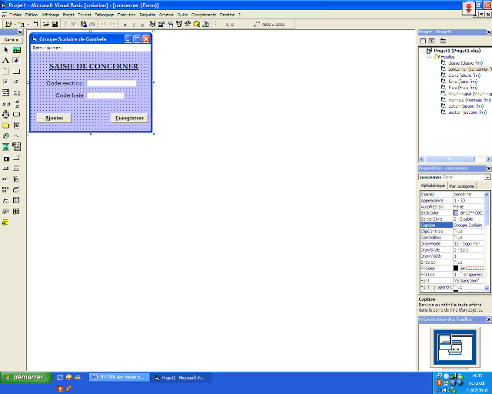This screenshot has width=492, height=394.
Task: Pick the CheckBox control in toolbox
Action: (x=6, y=82)
